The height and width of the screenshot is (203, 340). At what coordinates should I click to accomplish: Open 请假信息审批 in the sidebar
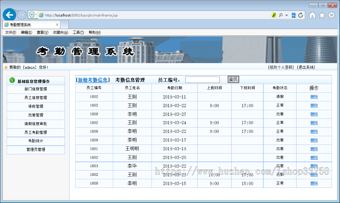click(36, 124)
